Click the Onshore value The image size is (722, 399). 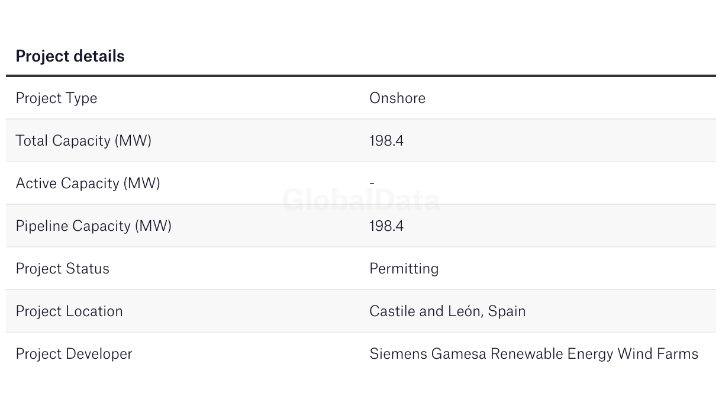point(397,98)
